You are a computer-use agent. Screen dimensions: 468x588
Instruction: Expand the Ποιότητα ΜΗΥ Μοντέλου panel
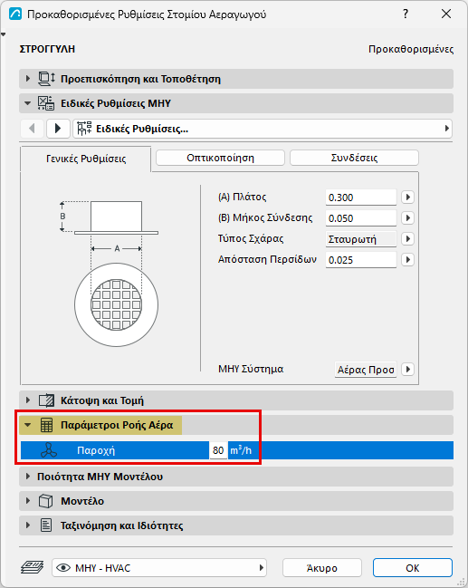pos(28,477)
